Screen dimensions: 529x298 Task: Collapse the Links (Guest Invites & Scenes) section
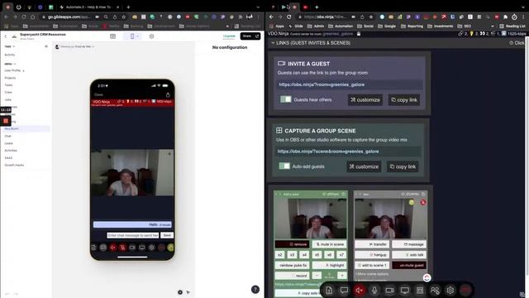point(311,43)
